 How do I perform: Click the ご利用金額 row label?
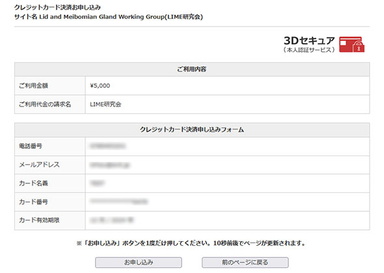coord(34,86)
